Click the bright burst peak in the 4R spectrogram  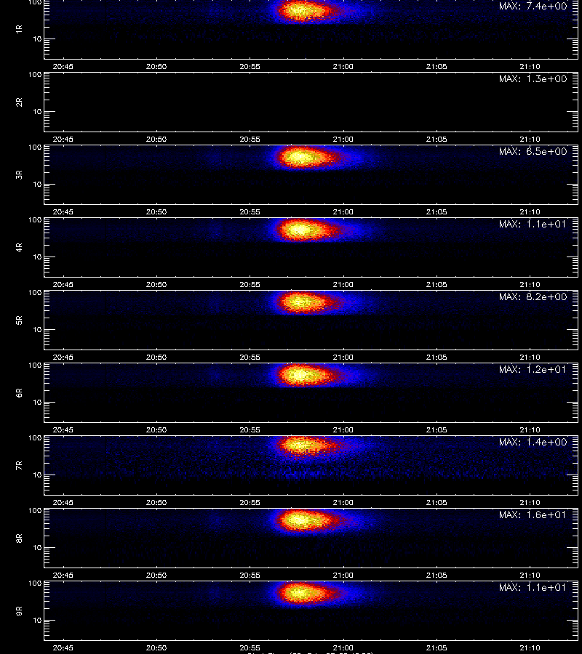click(x=300, y=230)
